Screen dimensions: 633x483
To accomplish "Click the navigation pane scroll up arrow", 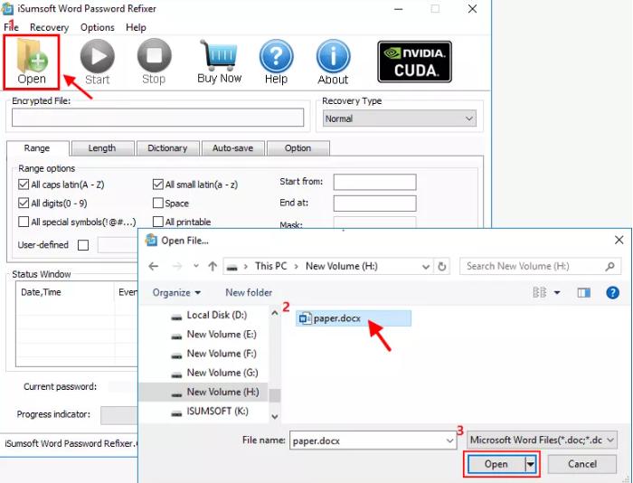I will 275,313.
